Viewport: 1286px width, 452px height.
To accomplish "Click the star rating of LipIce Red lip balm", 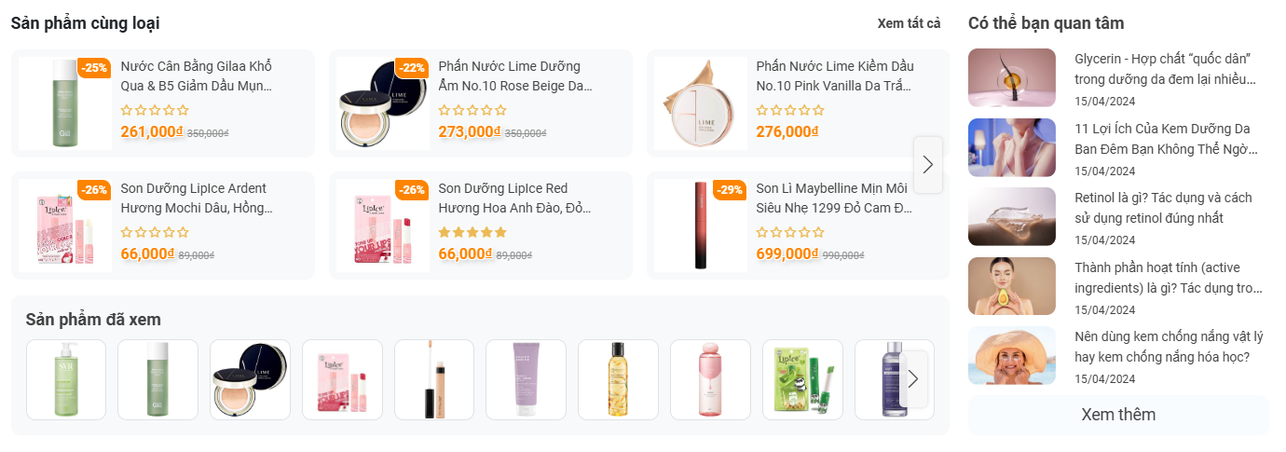I will pyautogui.click(x=472, y=232).
